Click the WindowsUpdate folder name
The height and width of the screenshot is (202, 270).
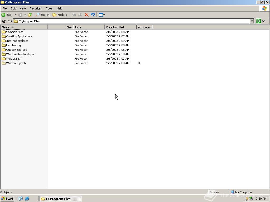tap(16, 63)
